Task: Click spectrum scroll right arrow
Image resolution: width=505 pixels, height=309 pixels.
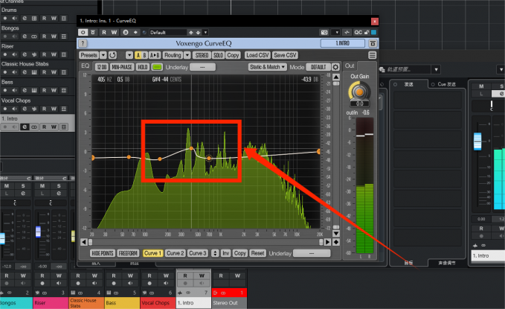Action: pos(327,242)
